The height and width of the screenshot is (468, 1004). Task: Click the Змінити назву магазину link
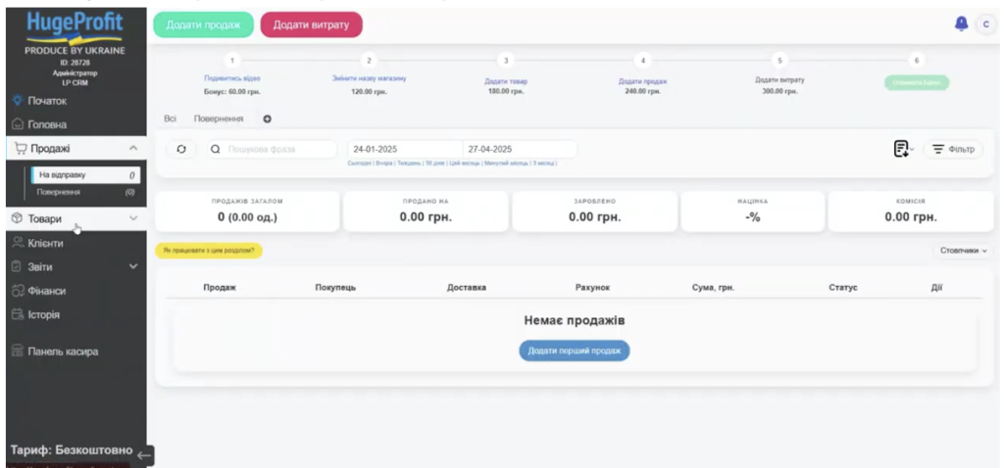pyautogui.click(x=369, y=78)
